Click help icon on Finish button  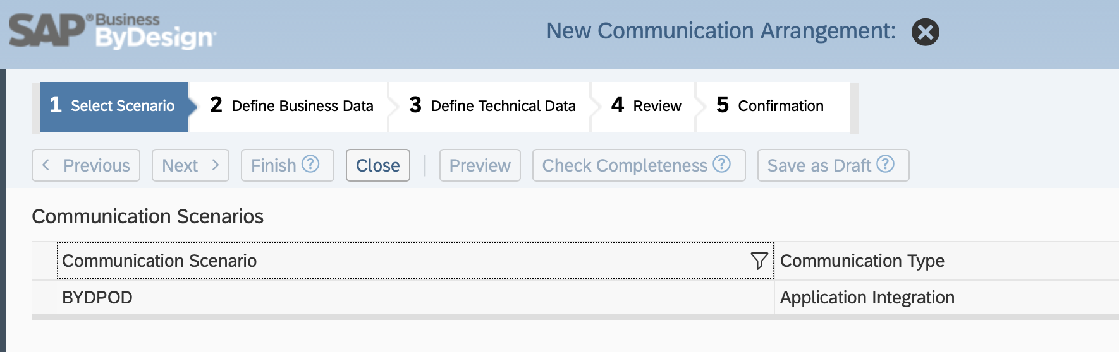tap(310, 164)
